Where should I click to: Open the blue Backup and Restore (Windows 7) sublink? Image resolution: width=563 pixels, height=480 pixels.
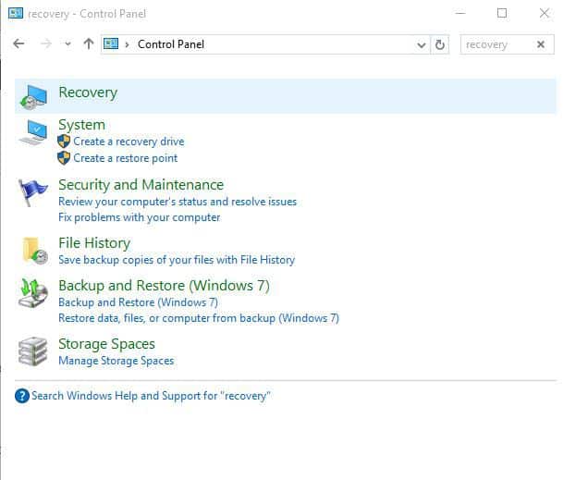coord(139,302)
